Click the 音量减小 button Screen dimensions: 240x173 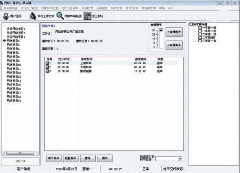point(174,45)
